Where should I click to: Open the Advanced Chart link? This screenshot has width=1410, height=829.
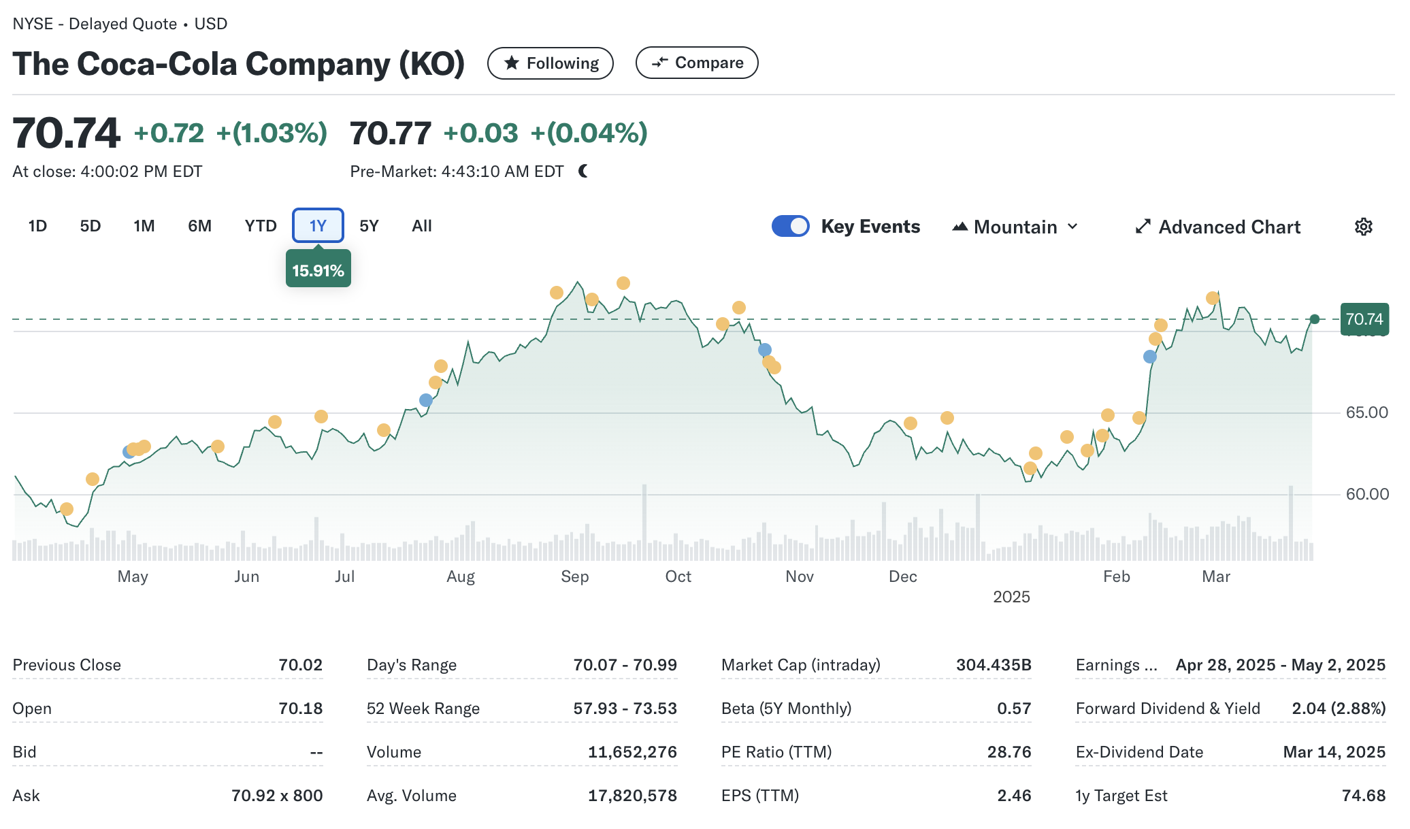[x=1229, y=227]
